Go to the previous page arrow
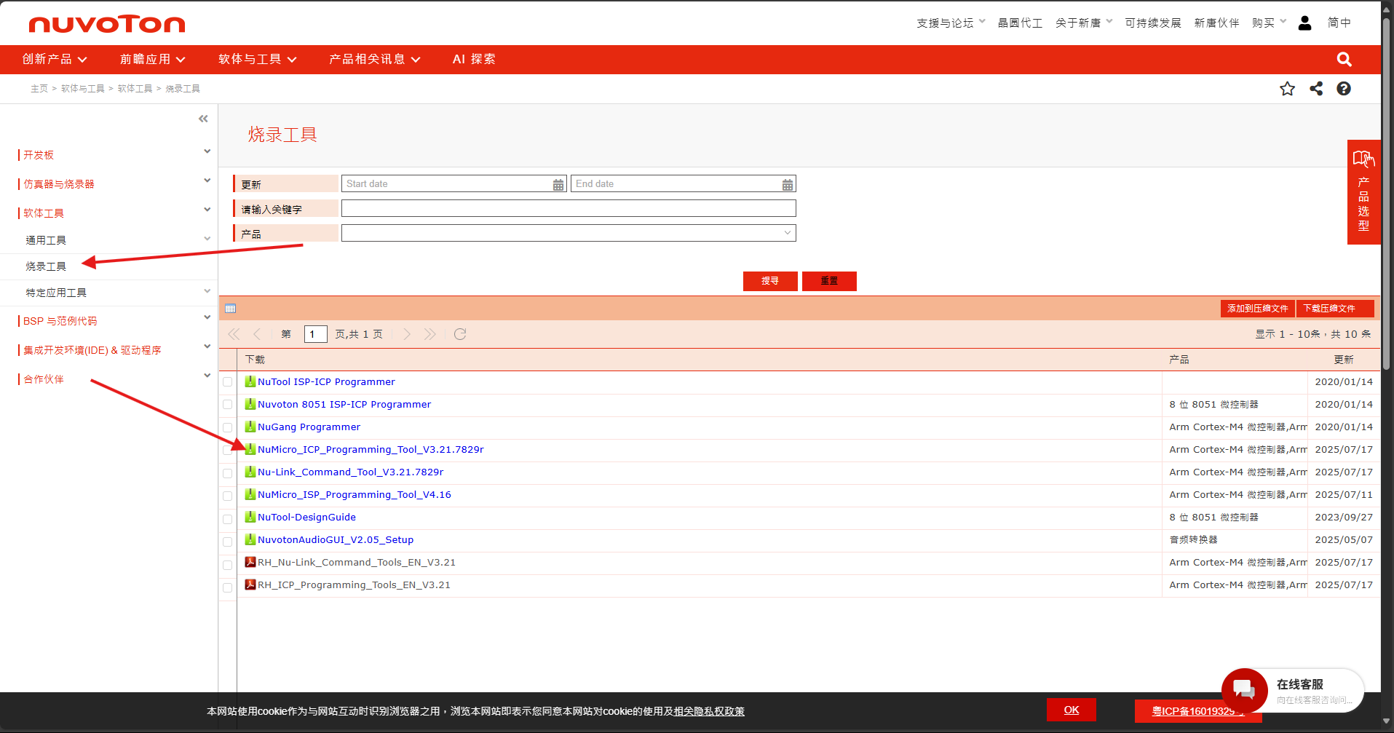The image size is (1394, 733). 257,334
